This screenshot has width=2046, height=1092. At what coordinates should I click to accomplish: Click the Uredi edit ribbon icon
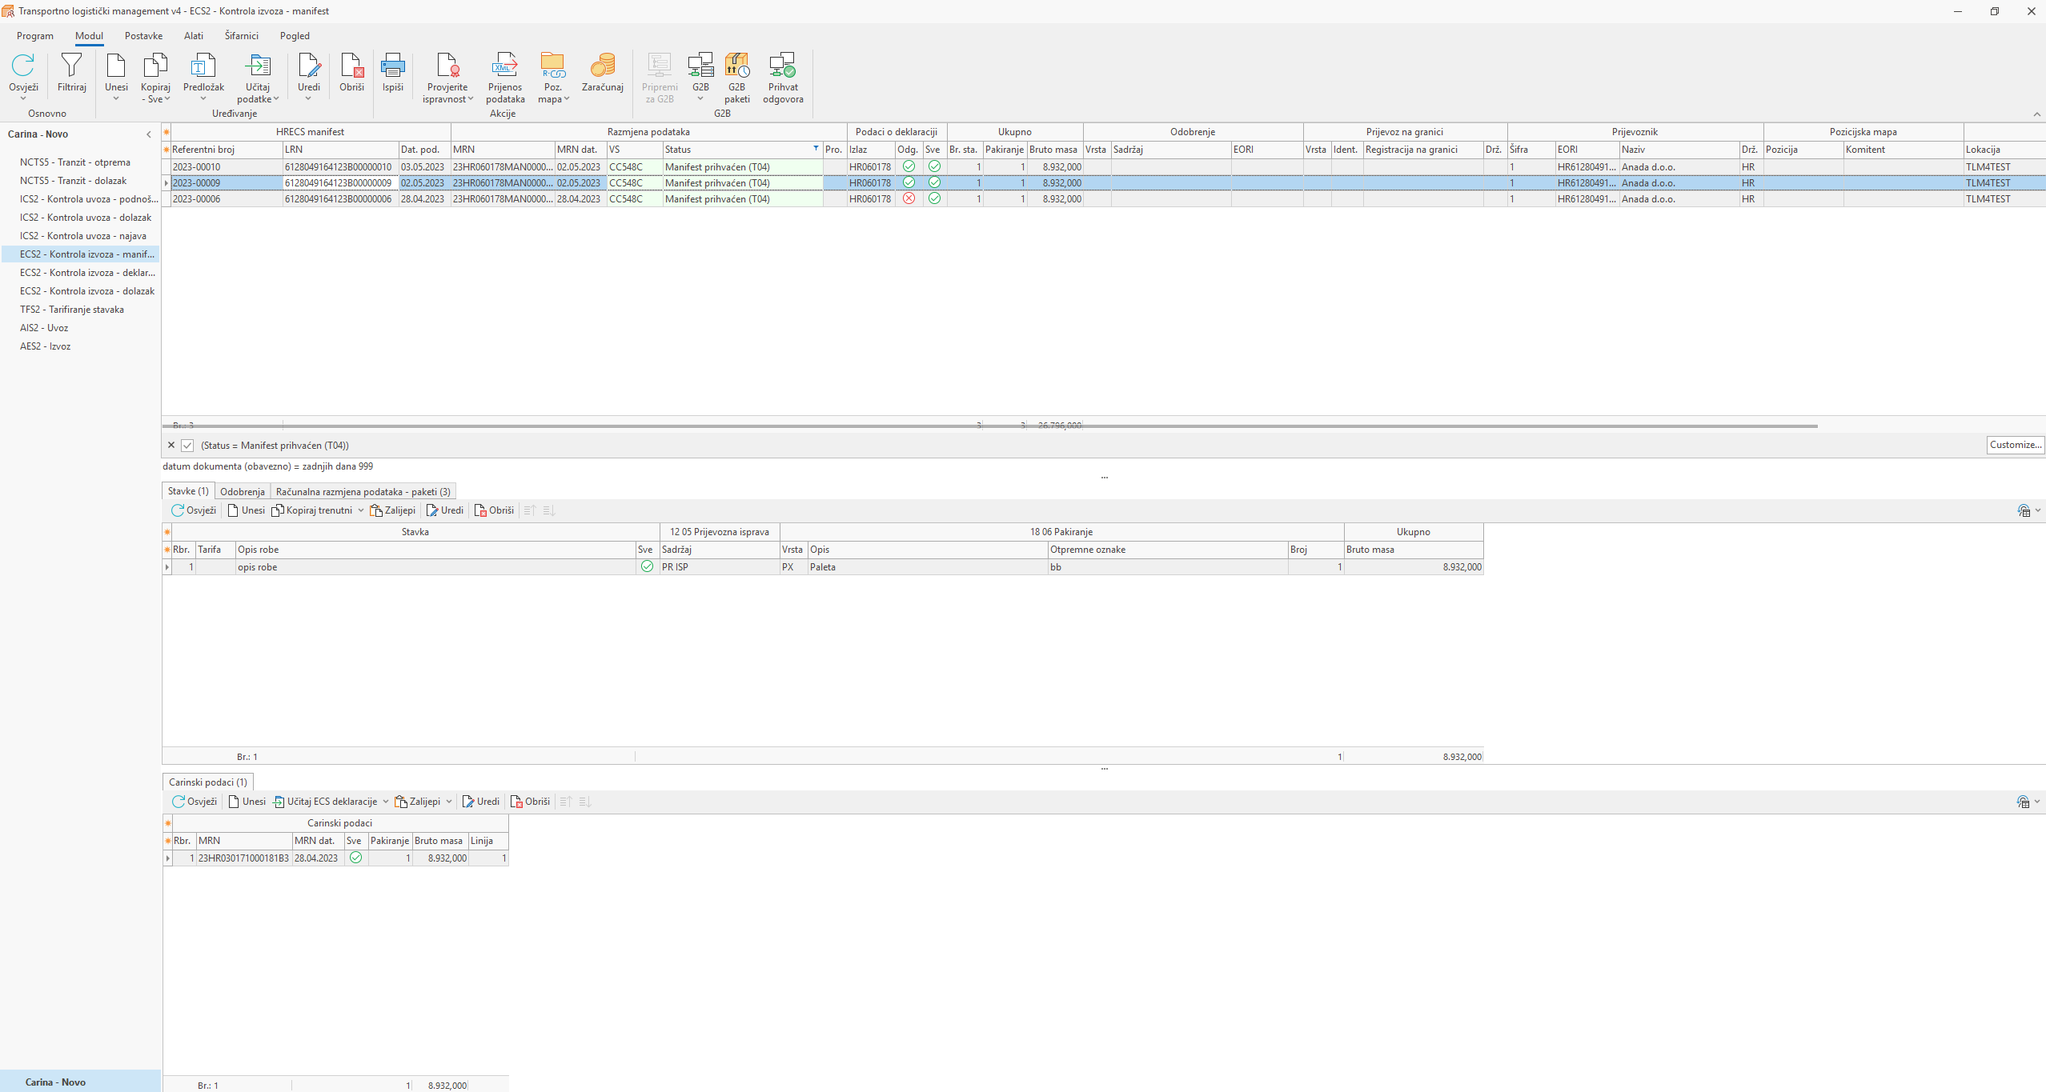(x=309, y=66)
